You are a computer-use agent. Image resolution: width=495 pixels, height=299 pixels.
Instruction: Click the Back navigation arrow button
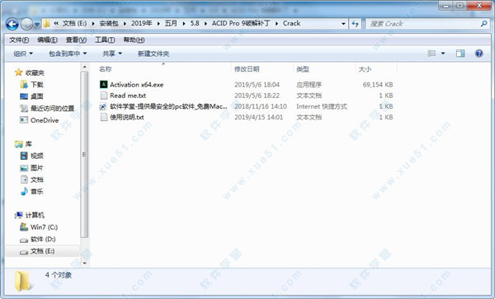(12, 24)
